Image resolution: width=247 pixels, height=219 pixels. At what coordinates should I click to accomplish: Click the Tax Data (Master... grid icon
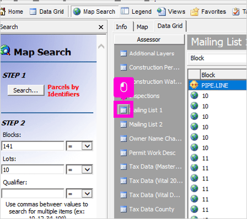[123, 167]
